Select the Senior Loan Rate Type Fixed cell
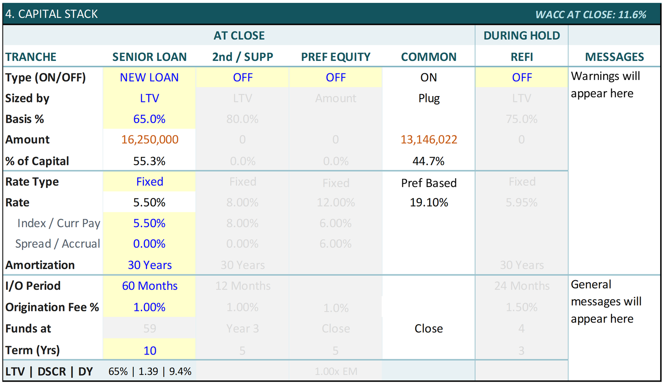The height and width of the screenshot is (383, 663). point(149,182)
